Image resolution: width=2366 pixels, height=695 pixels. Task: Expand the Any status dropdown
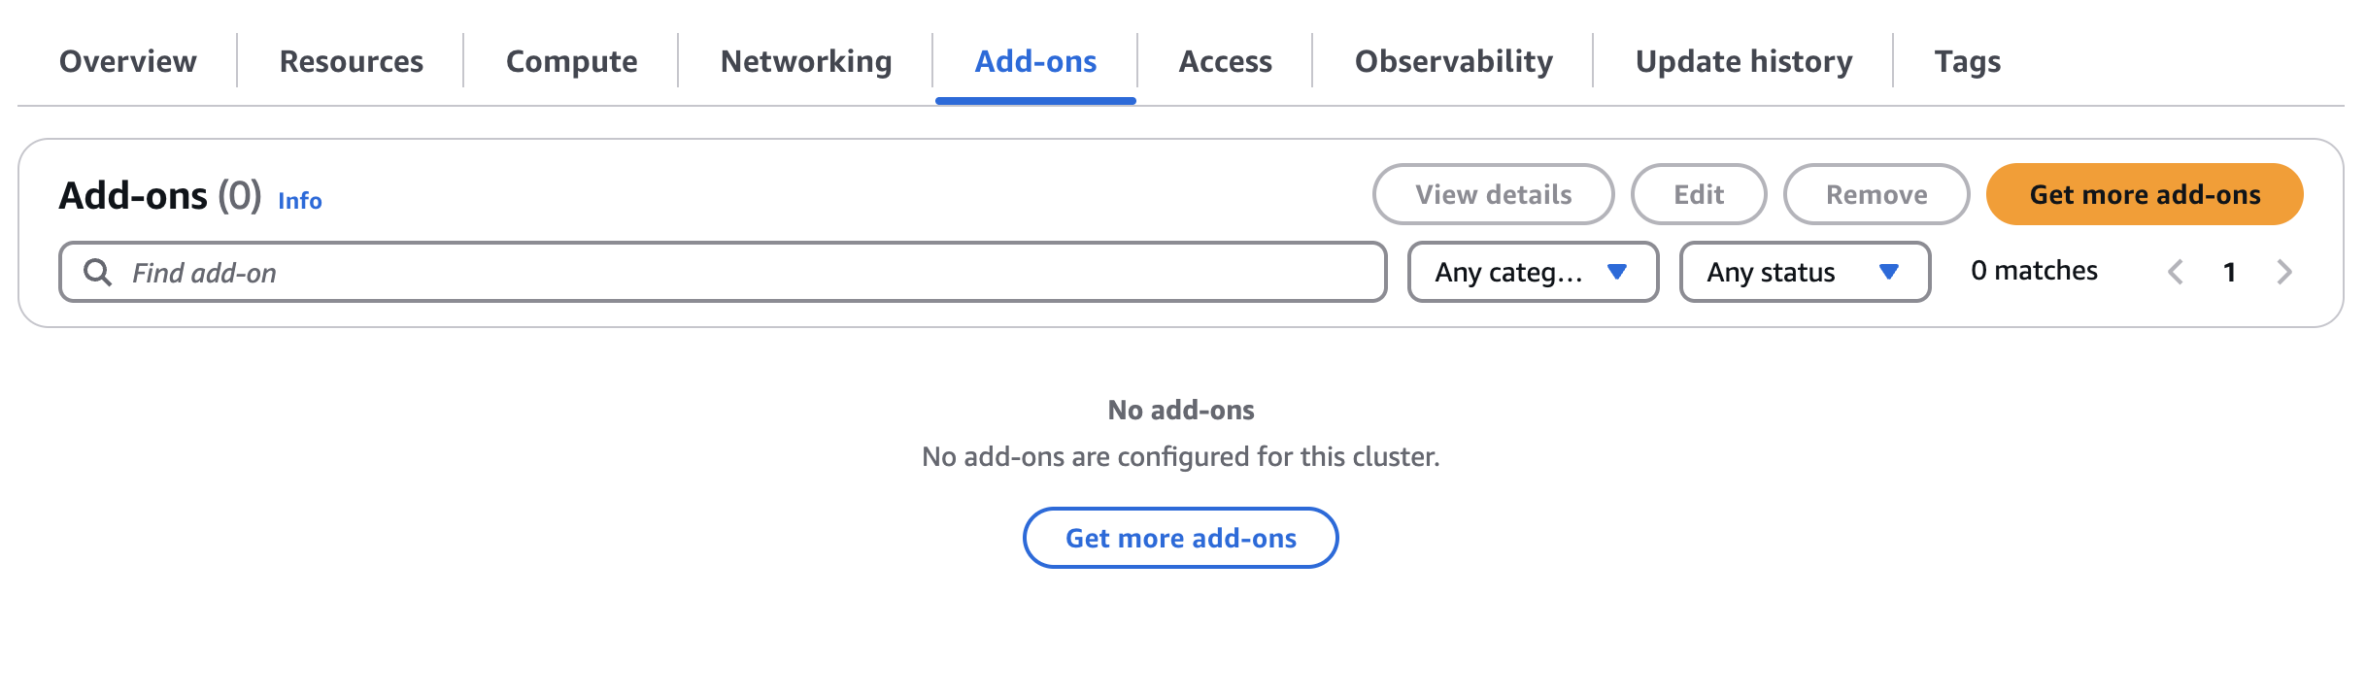1805,273
